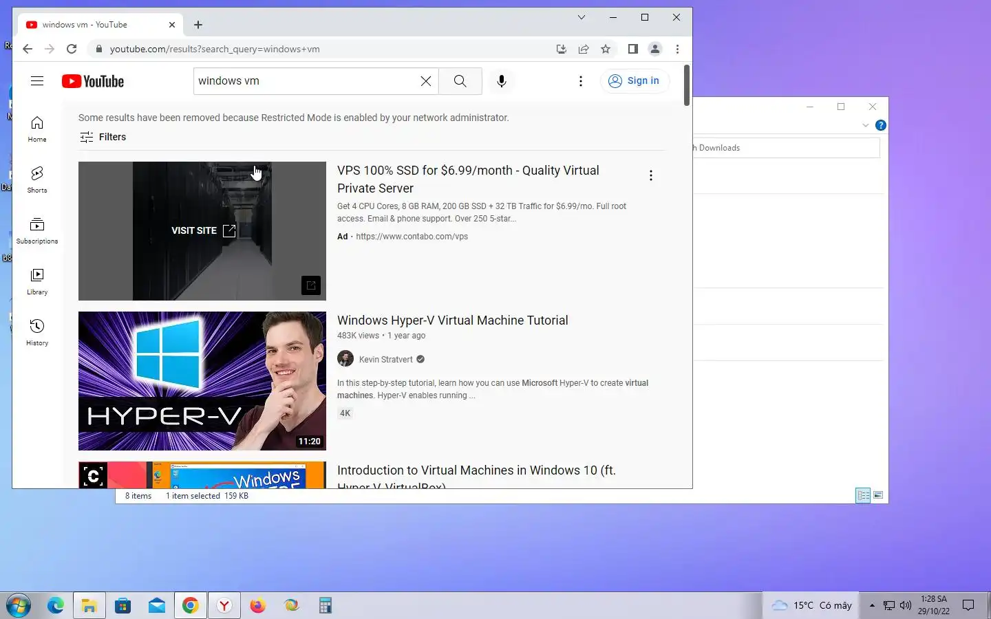Go back in Chrome

[x=28, y=49]
